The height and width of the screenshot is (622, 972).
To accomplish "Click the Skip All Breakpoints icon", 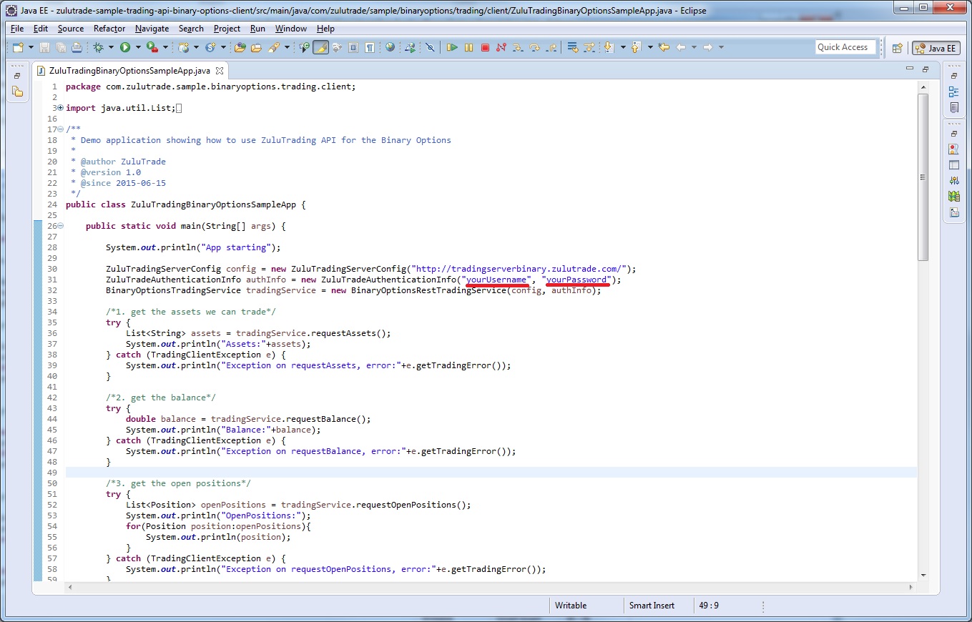I will 429,47.
